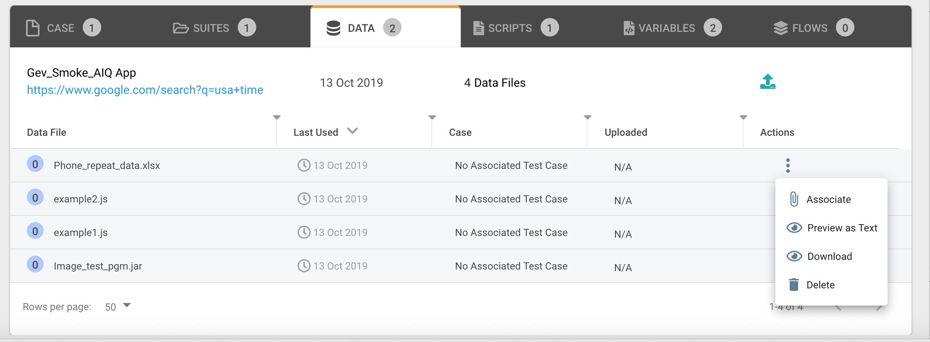The height and width of the screenshot is (342, 930).
Task: Open the Uploaded column filter triangle
Action: [743, 117]
